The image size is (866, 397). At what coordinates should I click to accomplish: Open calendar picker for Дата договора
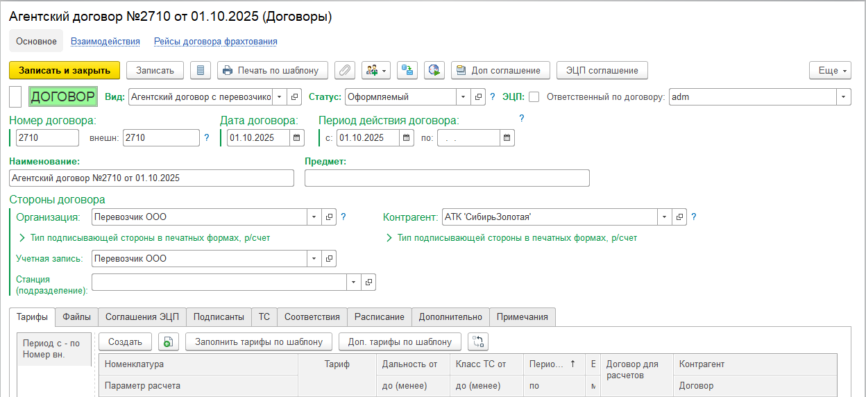pos(297,137)
